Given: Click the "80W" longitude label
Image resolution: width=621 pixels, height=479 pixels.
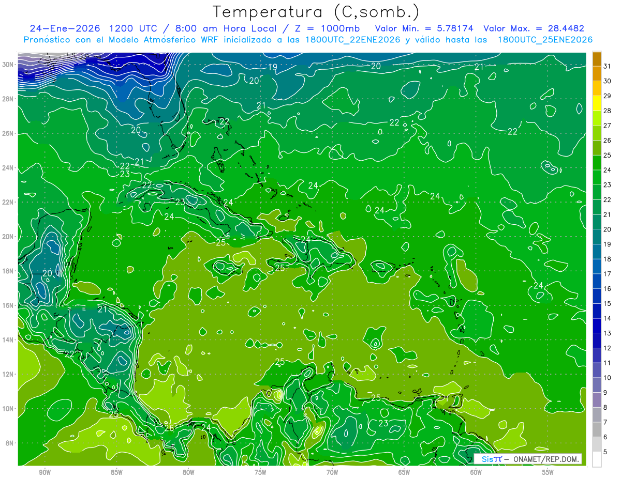Looking at the screenshot, I should point(188,472).
